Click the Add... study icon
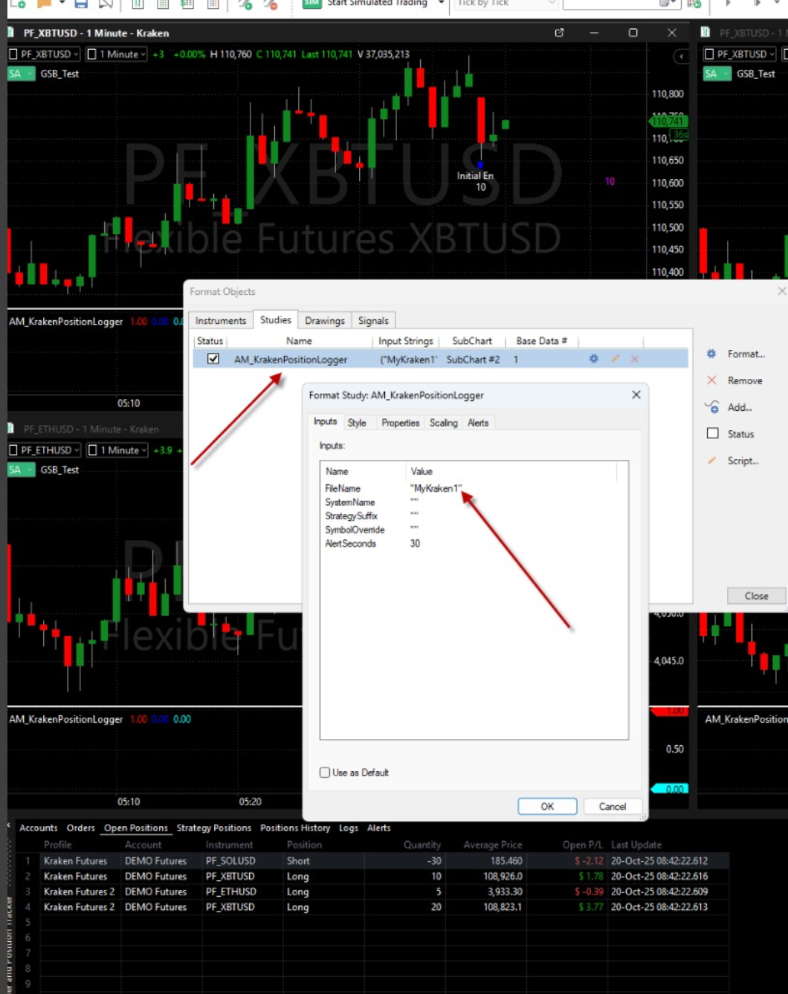The image size is (788, 994). click(711, 407)
